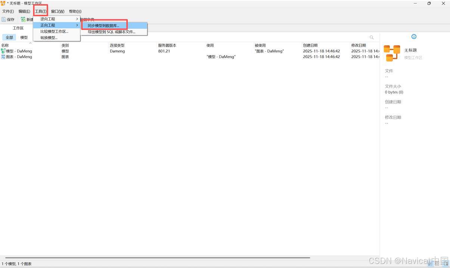The width and height of the screenshot is (450, 268).
Task: Click the model icon beside 模型 - DaMeng
Action: pyautogui.click(x=3, y=51)
